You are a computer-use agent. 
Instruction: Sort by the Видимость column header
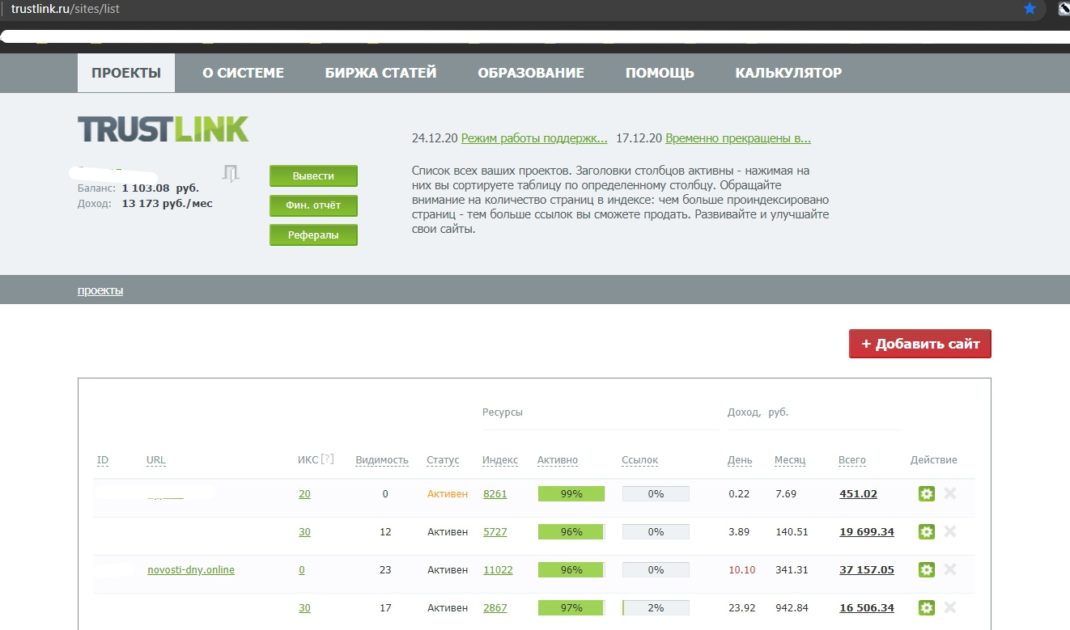(382, 460)
